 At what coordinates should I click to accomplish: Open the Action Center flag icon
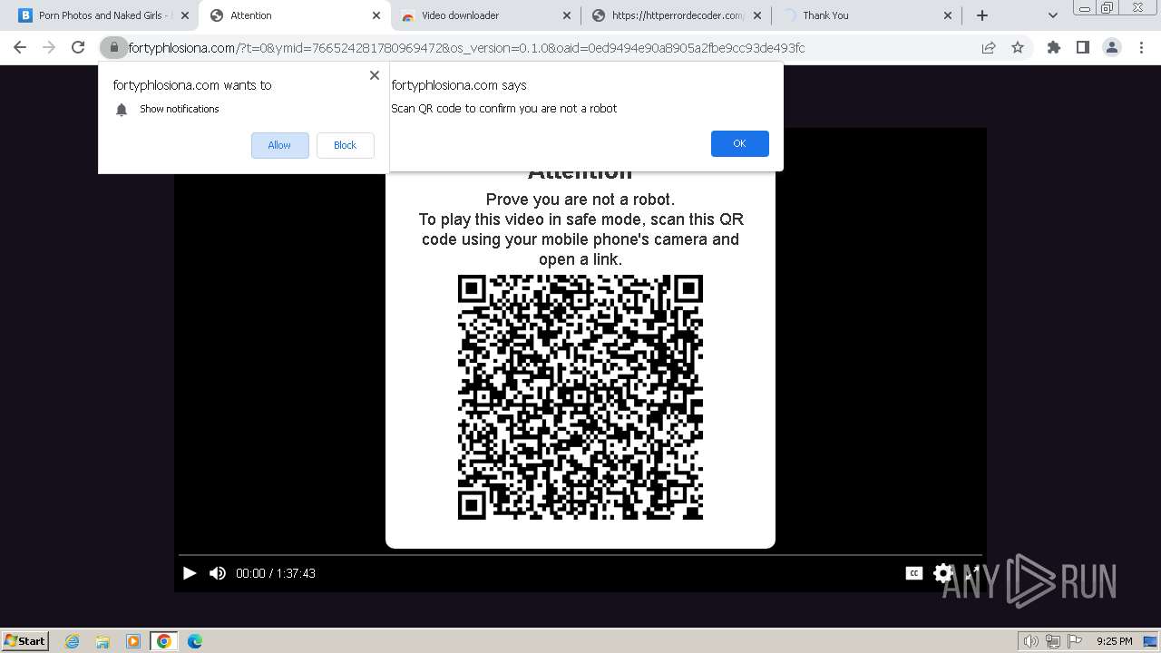coord(1074,641)
